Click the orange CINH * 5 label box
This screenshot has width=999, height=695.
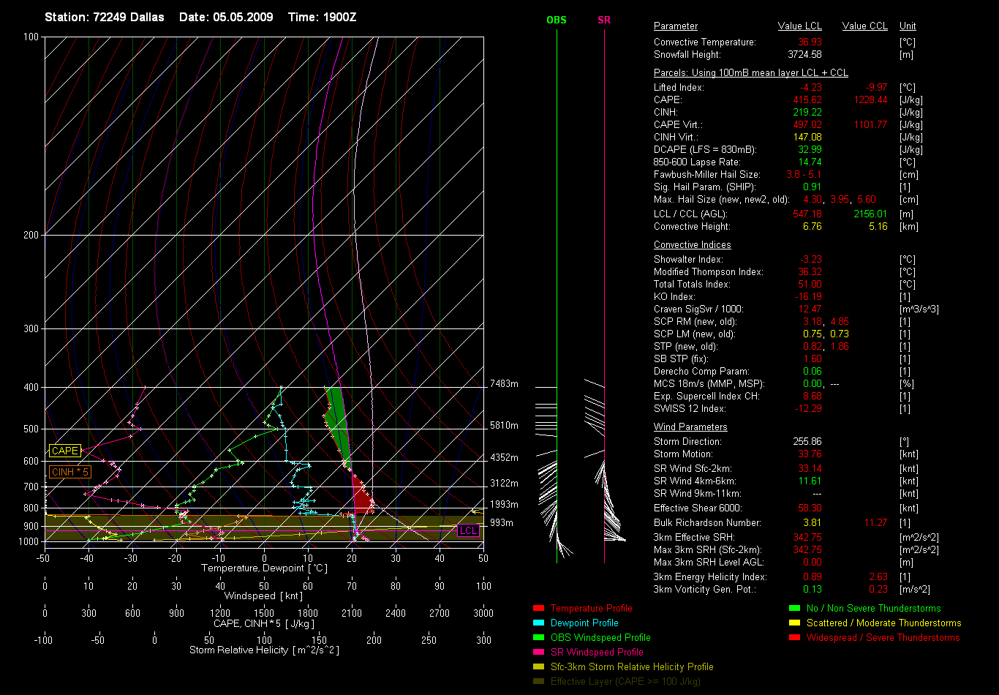69,473
